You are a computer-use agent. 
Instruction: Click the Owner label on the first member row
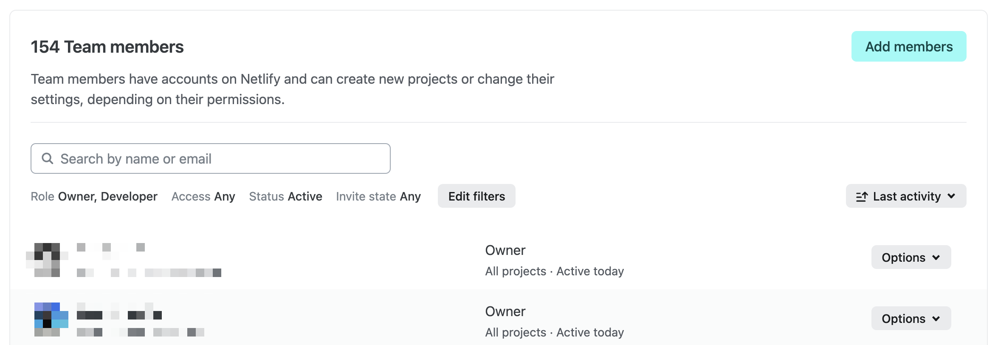(x=505, y=250)
